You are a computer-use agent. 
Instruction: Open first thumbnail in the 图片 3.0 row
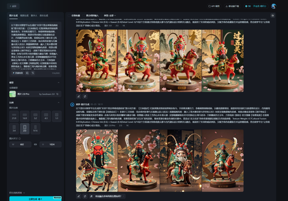point(97,61)
